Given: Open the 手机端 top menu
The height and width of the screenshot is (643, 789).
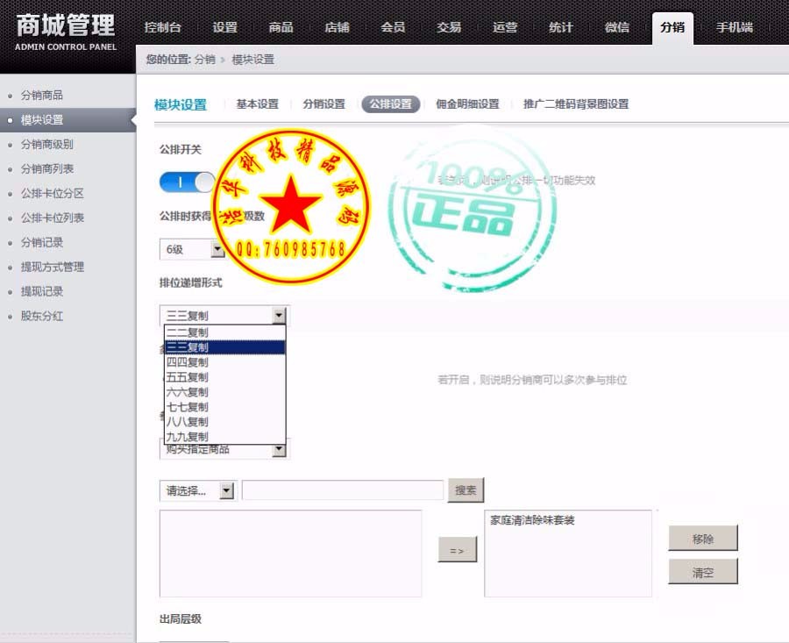Looking at the screenshot, I should [735, 27].
